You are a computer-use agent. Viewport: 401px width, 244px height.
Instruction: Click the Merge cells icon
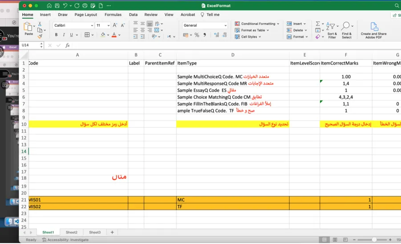pos(157,30)
